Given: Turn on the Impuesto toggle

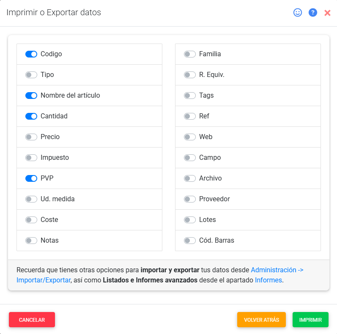Looking at the screenshot, I should coord(31,158).
